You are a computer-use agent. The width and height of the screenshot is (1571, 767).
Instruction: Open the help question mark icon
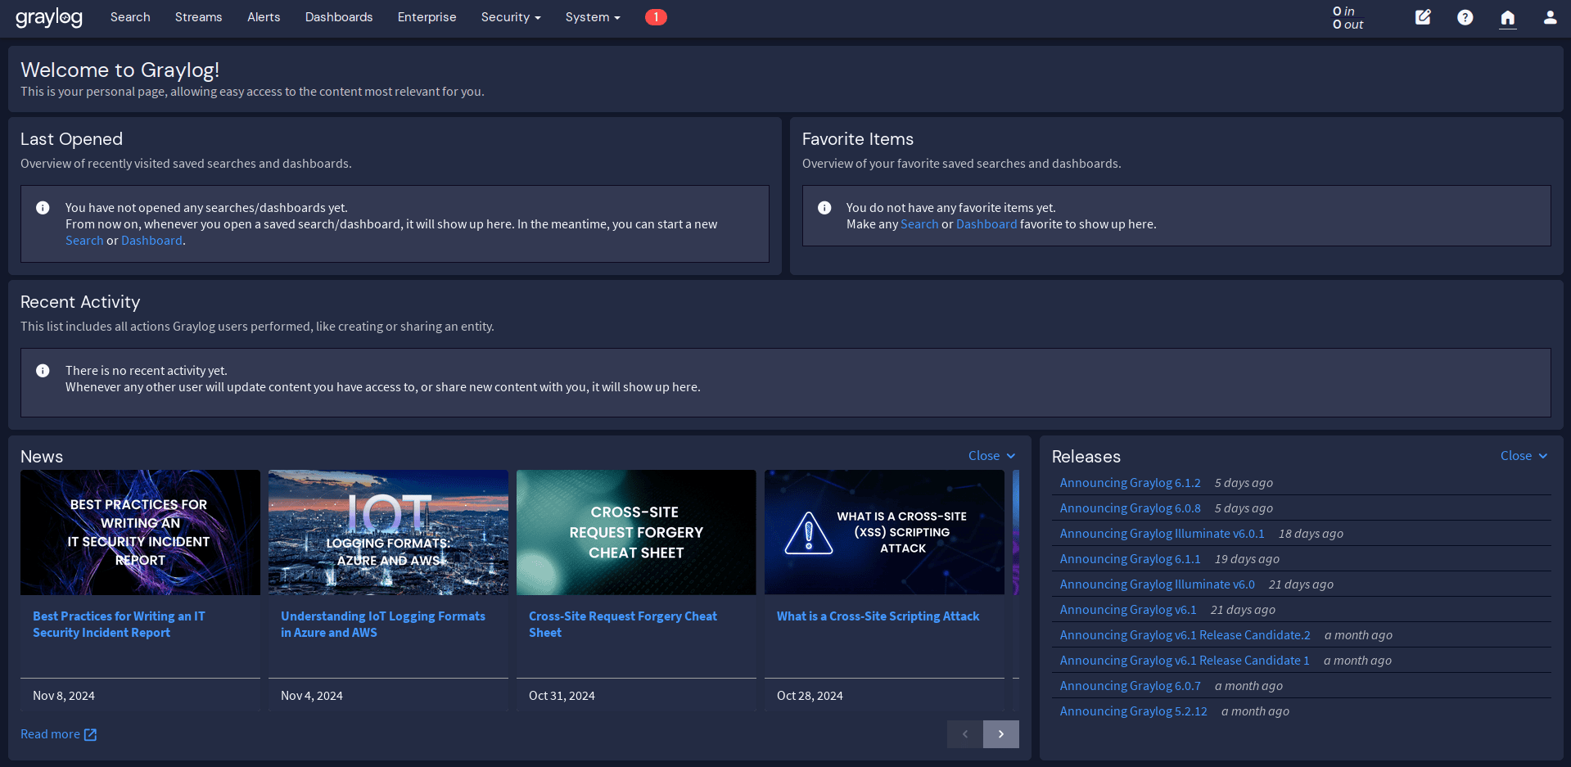point(1465,17)
